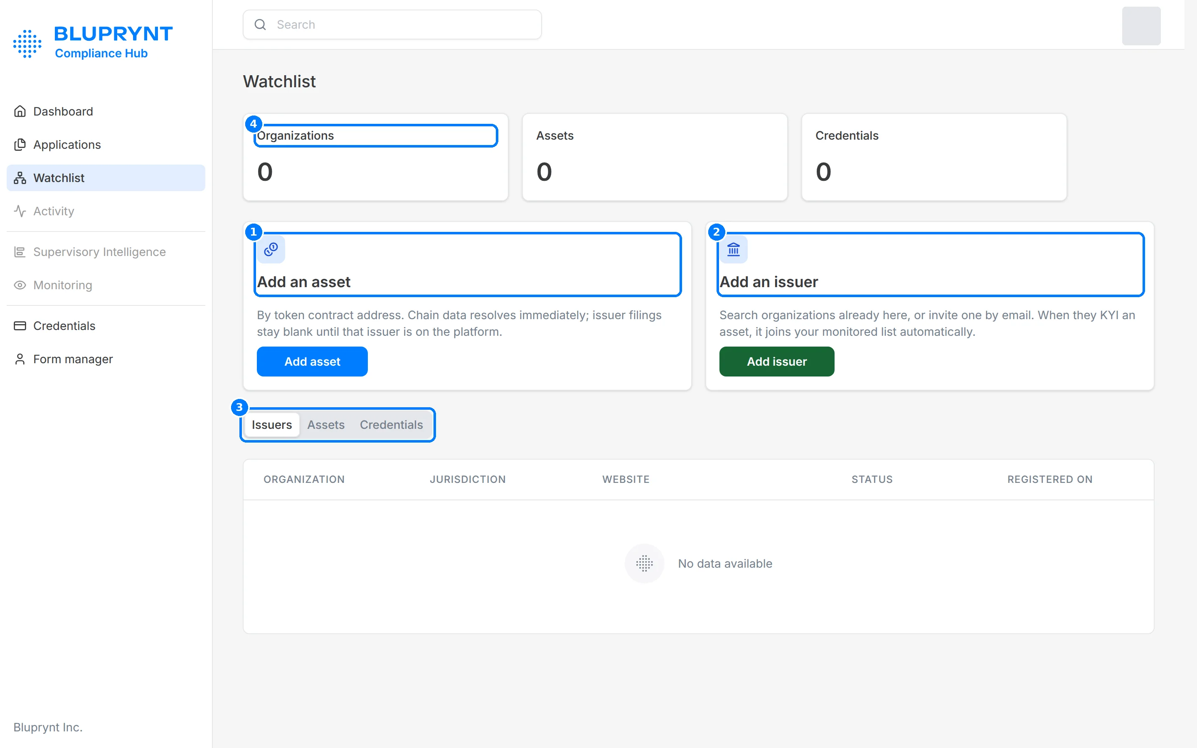The image size is (1197, 748).
Task: Go to Applications in the sidebar
Action: (x=106, y=145)
